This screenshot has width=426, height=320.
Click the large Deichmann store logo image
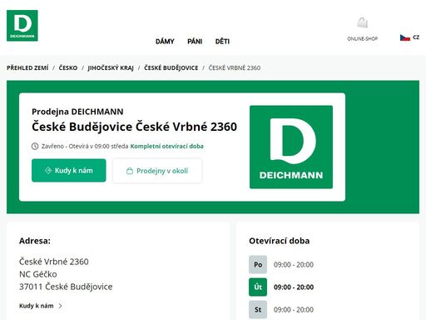click(291, 147)
